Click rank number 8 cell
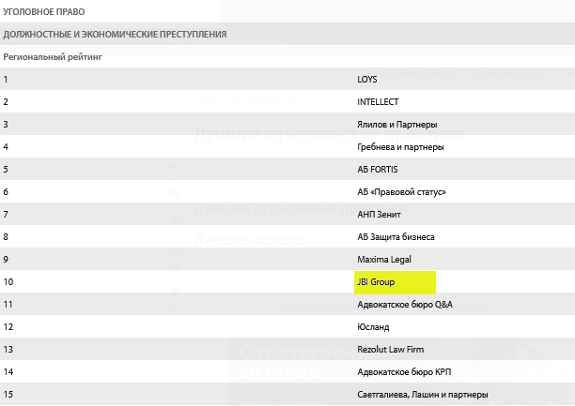 [x=6, y=237]
